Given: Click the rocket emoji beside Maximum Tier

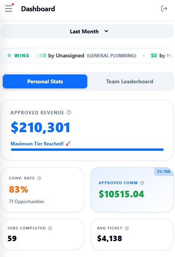Looking at the screenshot, I should [68, 144].
